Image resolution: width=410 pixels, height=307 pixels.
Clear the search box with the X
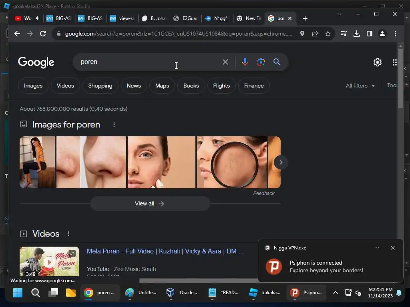(x=225, y=62)
